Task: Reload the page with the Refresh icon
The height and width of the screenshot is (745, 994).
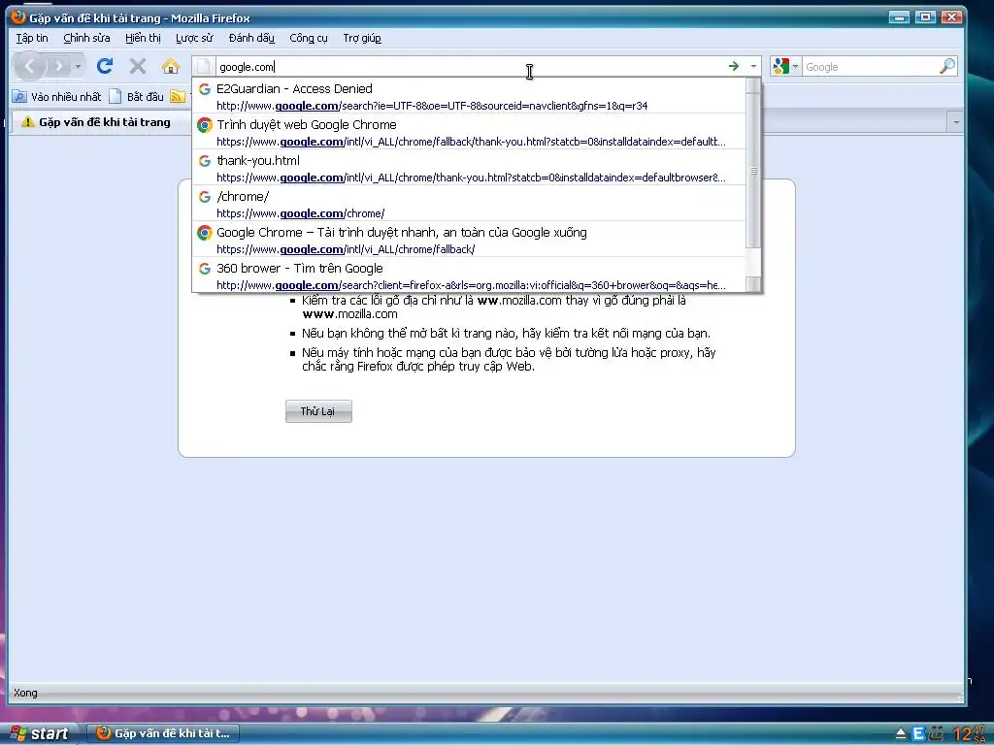Action: (x=105, y=66)
